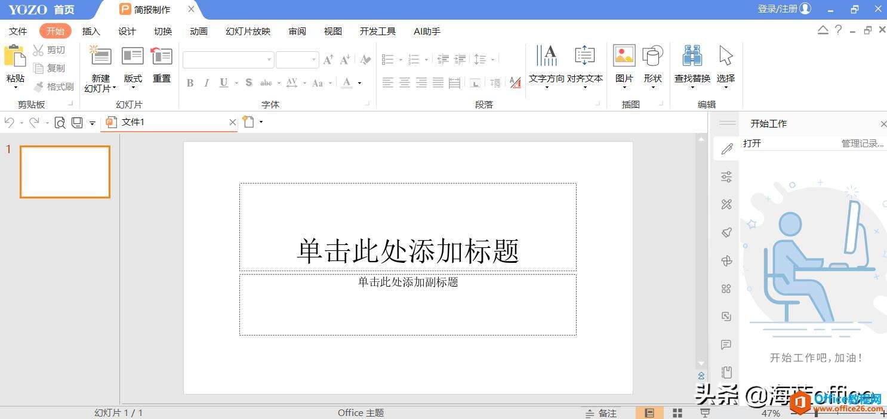Switch to the Slide Show (幻灯片放映) tab
The width and height of the screenshot is (887, 419).
(x=248, y=31)
